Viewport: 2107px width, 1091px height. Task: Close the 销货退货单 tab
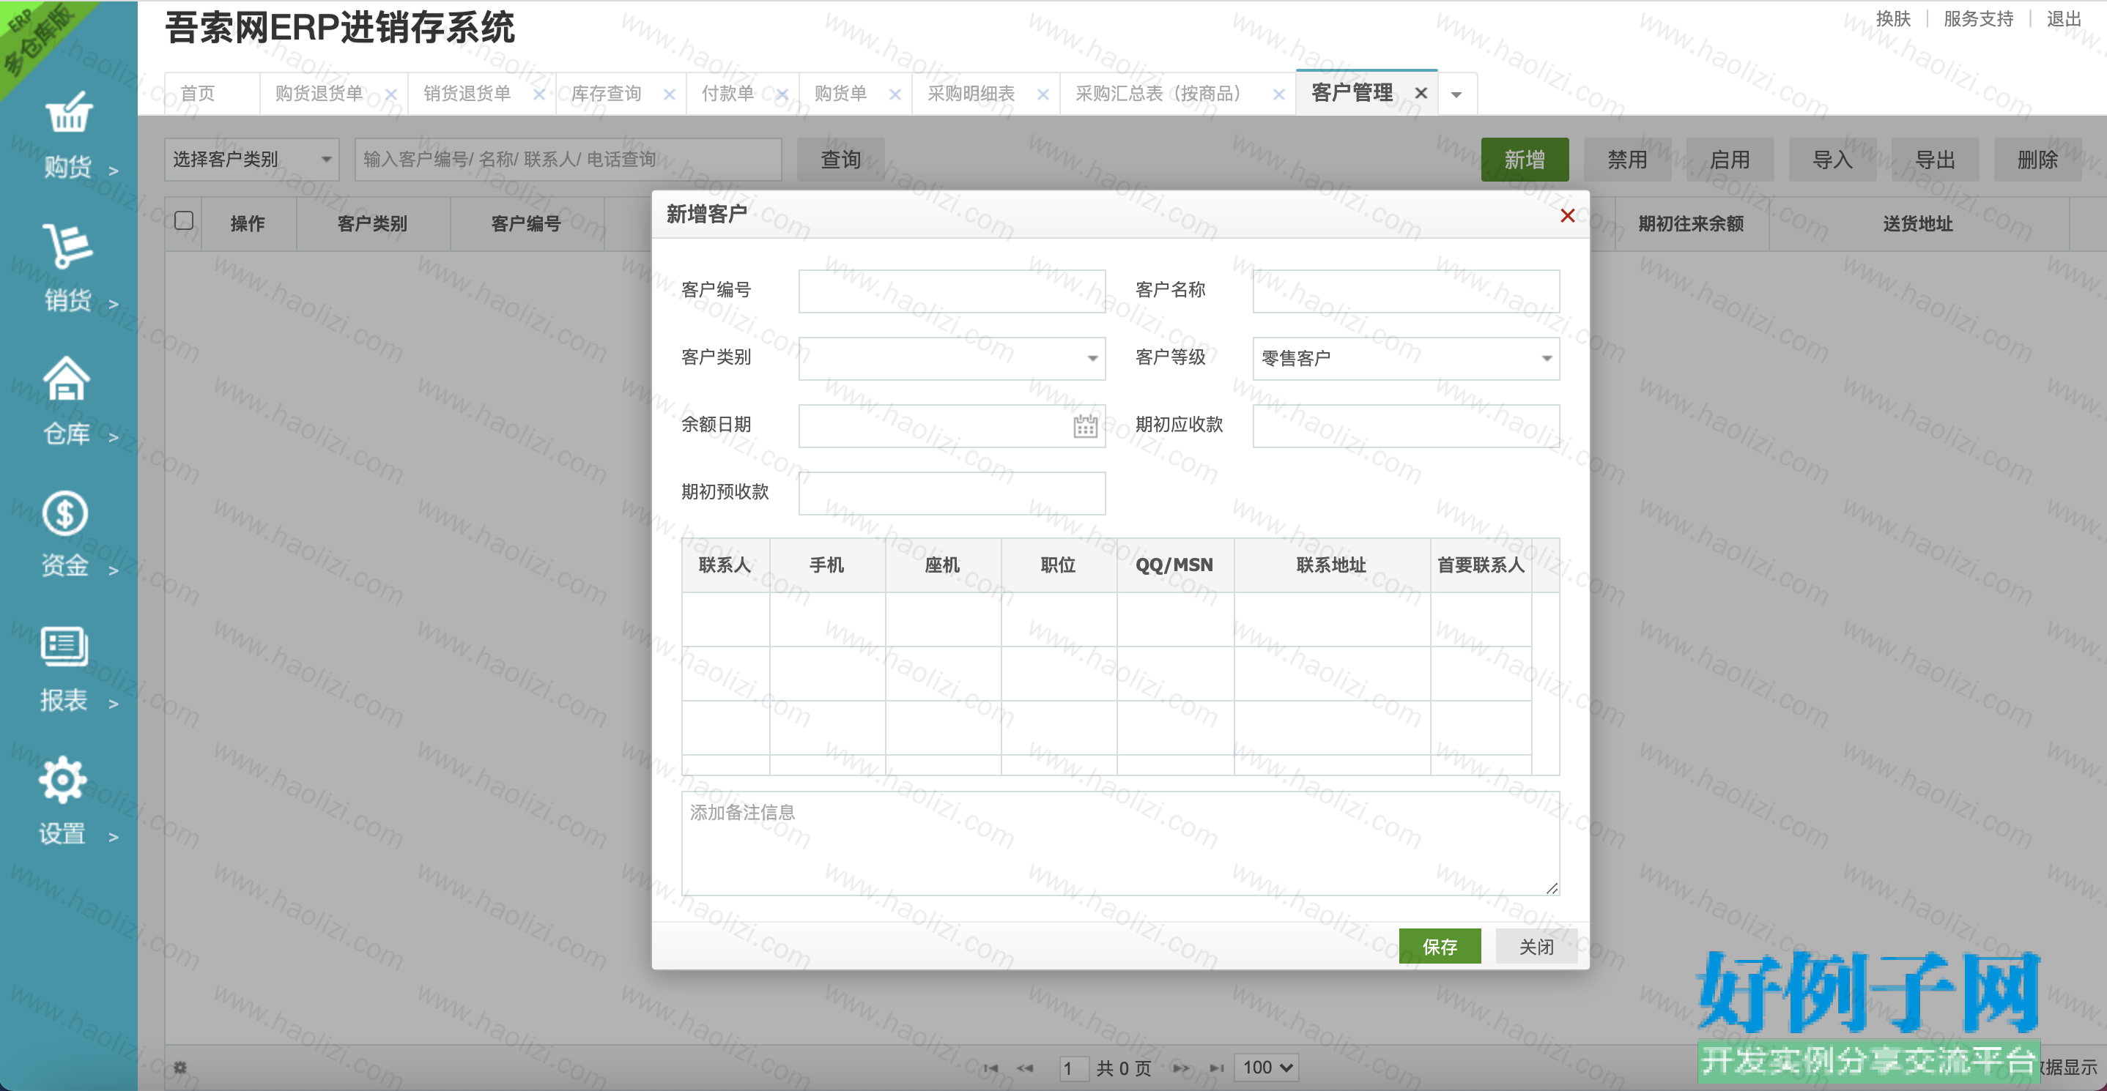539,94
